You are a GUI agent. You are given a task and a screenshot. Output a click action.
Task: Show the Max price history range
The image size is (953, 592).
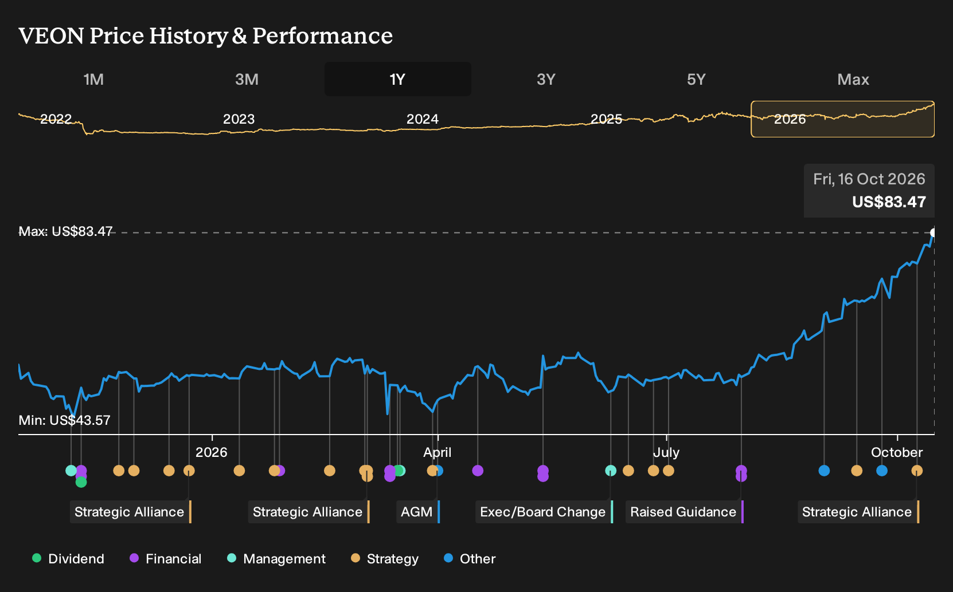point(853,79)
